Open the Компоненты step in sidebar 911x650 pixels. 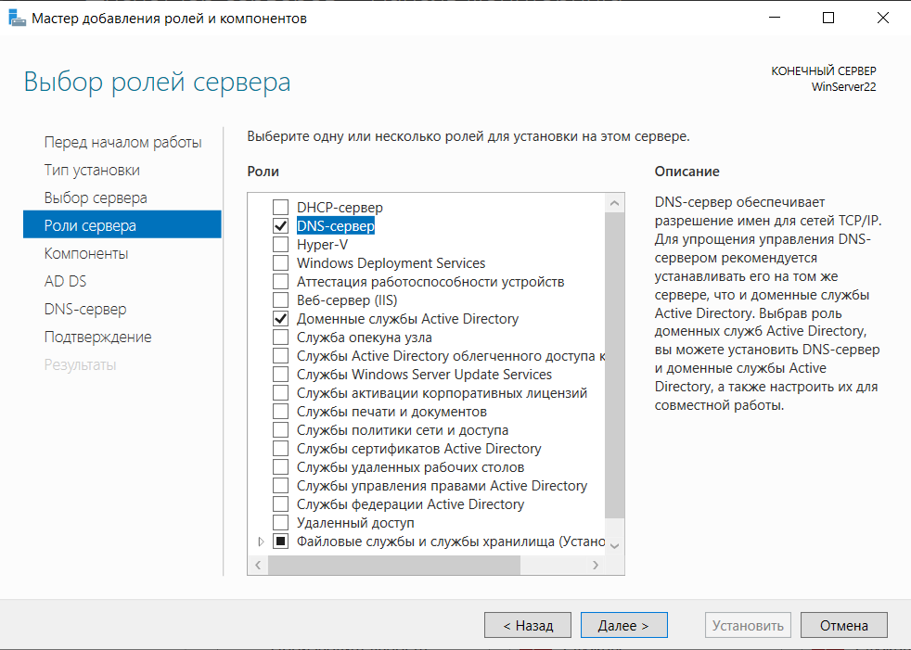(86, 253)
